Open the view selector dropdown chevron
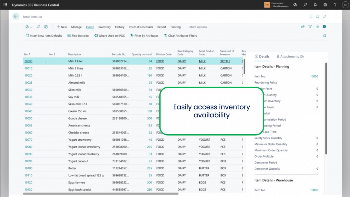Image resolution: width=350 pixels, height=197 pixels. [x=31, y=27]
